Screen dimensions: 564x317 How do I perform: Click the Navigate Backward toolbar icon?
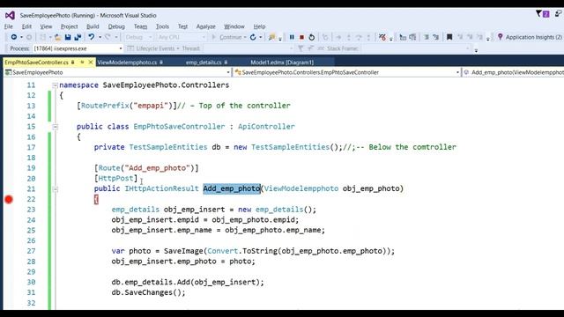[x=14, y=37]
